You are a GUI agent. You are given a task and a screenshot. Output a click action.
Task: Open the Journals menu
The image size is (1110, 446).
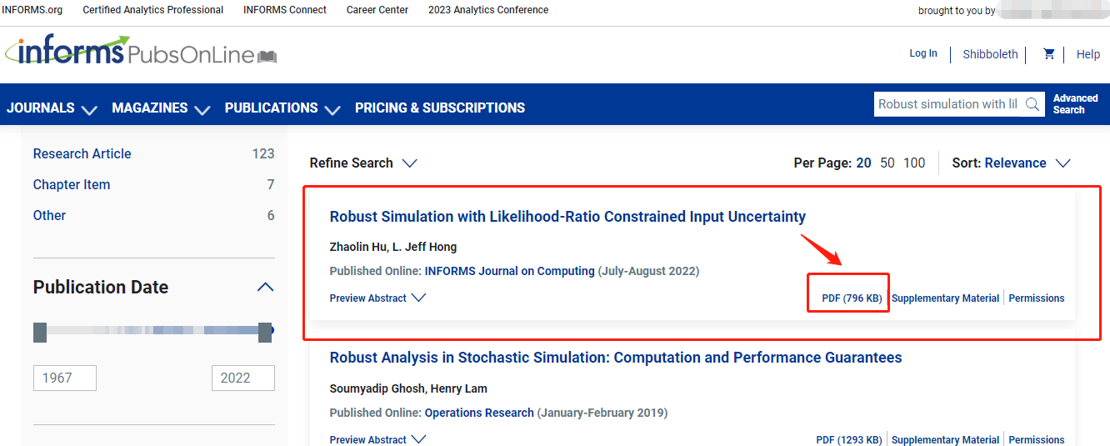52,108
